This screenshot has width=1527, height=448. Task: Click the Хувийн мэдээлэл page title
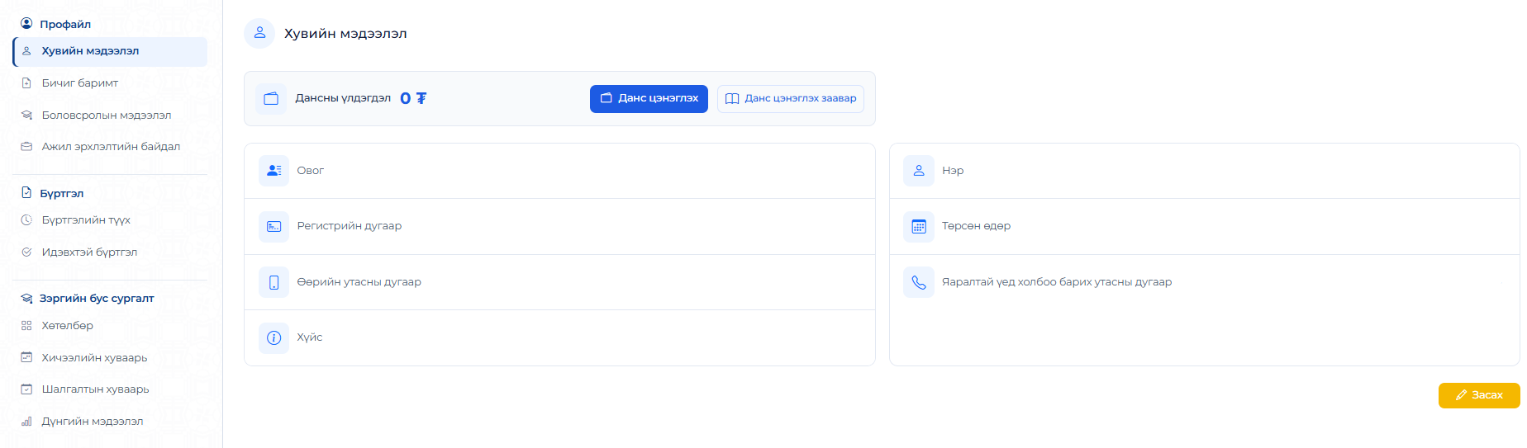[345, 34]
